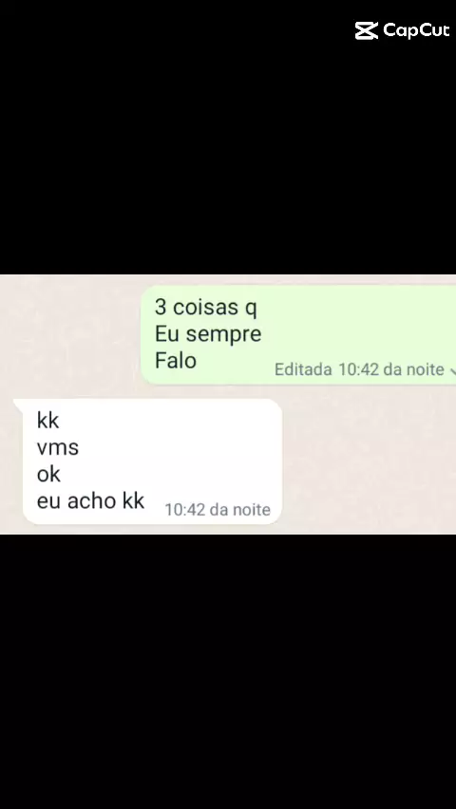Select the "3 coisas q" message line

tap(205, 308)
